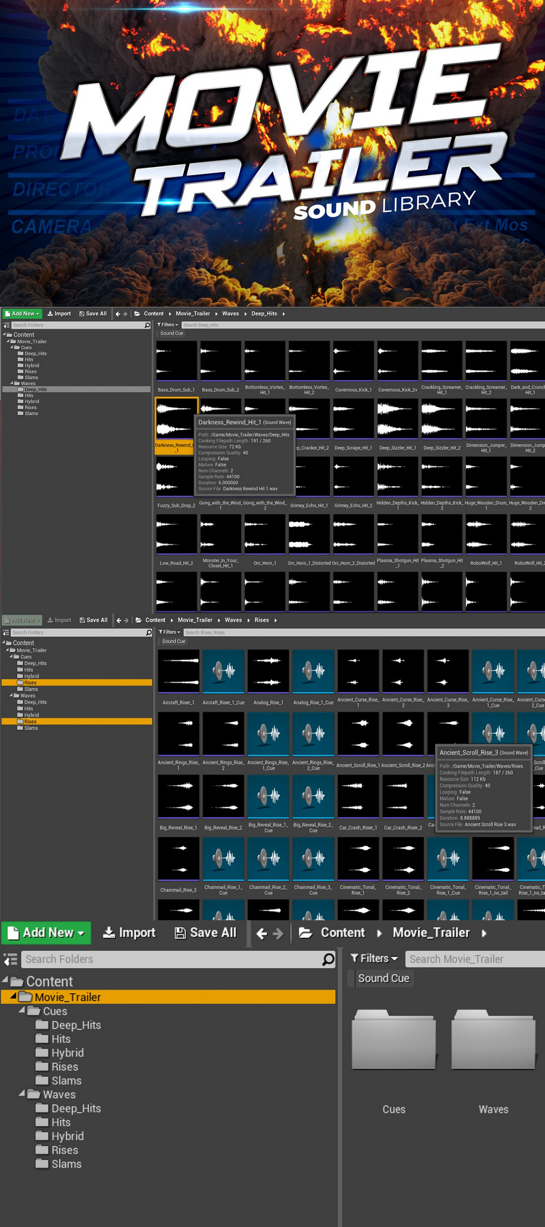Click Search Deep_Hits field
This screenshot has height=1227, width=545.
(363, 325)
